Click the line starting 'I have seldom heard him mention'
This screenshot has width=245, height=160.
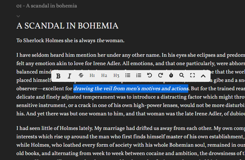[x=131, y=55]
